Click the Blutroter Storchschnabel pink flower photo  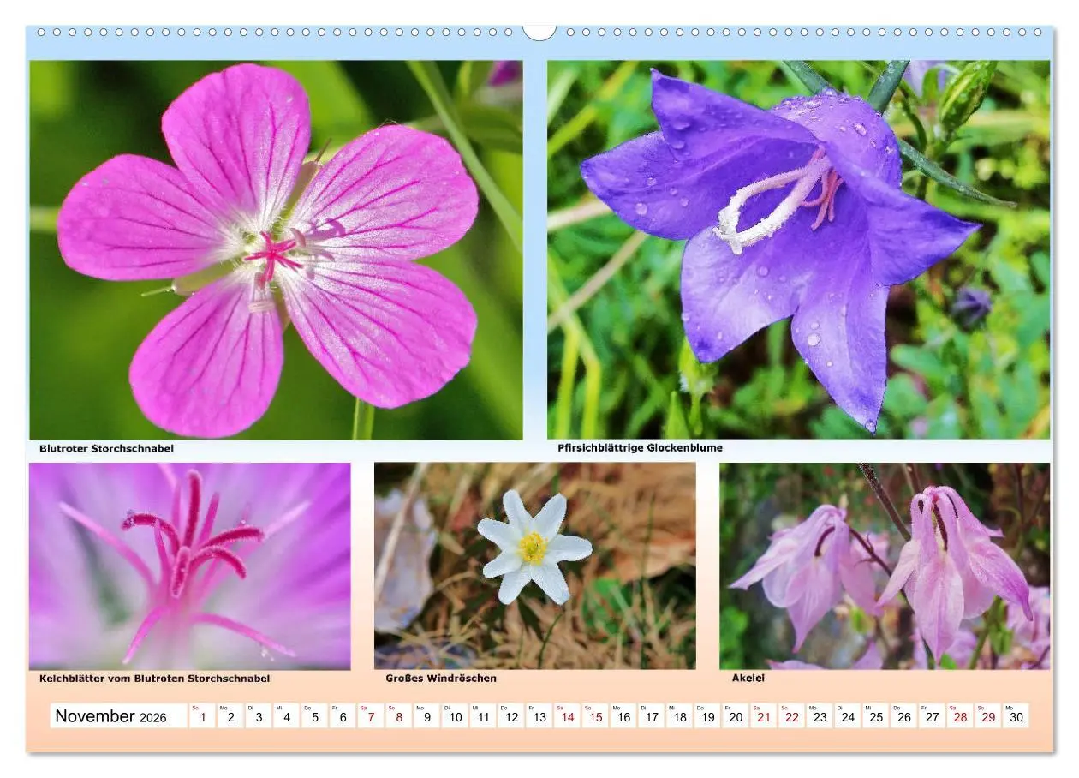pyautogui.click(x=276, y=249)
